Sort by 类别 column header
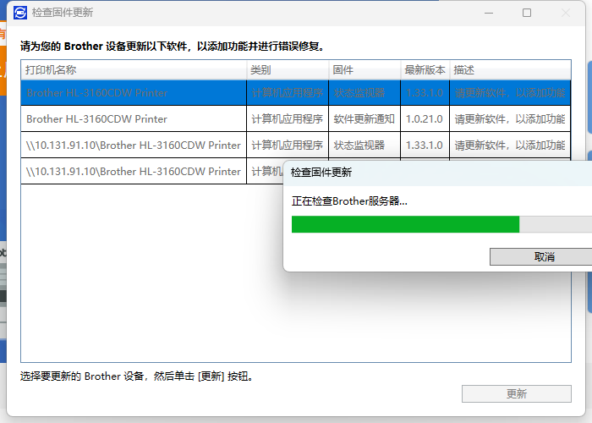This screenshot has width=592, height=423. [x=288, y=70]
